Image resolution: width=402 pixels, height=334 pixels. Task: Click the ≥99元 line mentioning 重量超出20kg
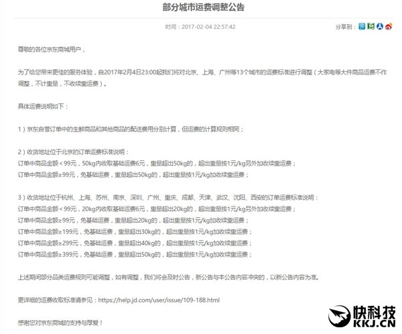click(133, 220)
